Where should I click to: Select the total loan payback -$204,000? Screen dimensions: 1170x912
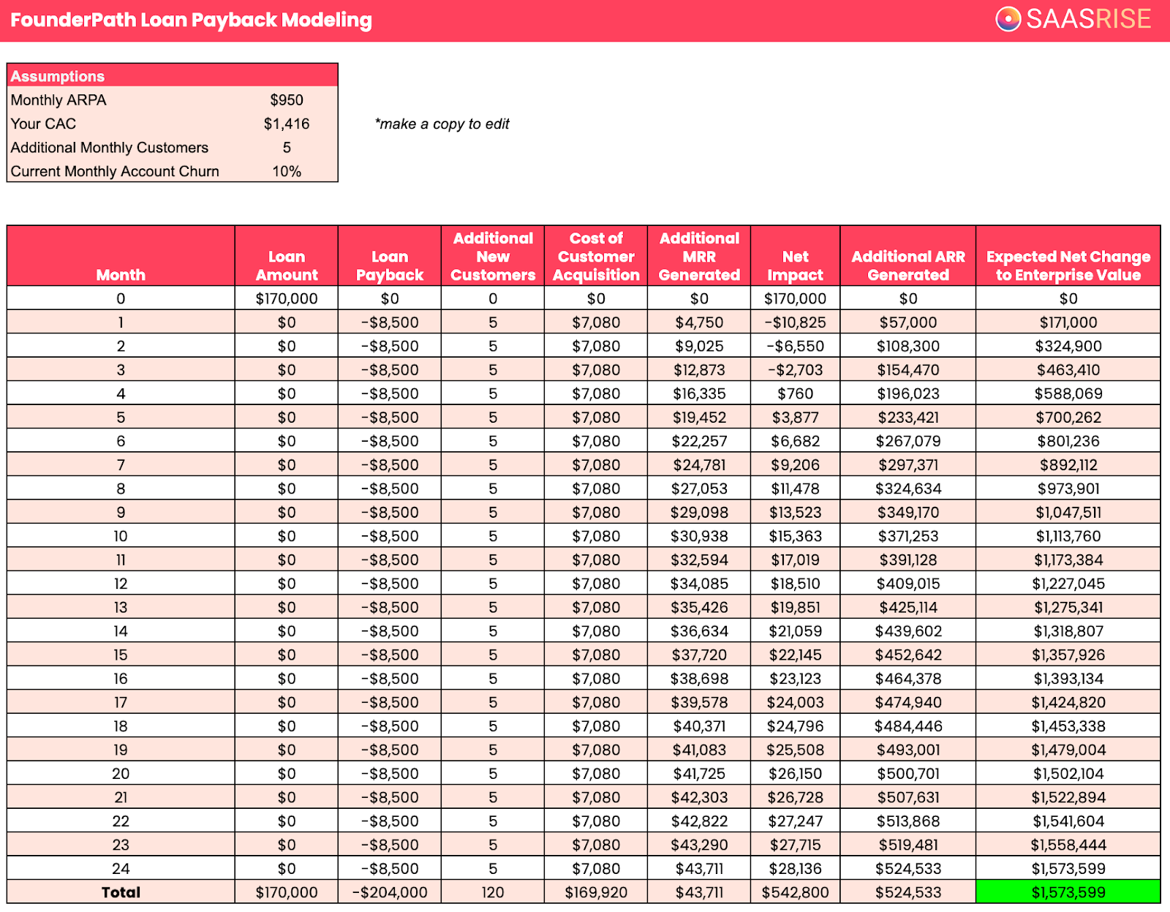pyautogui.click(x=390, y=892)
